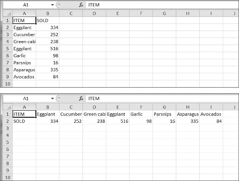Click the cell with value 516 in the bottom sheet

[x=118, y=121]
